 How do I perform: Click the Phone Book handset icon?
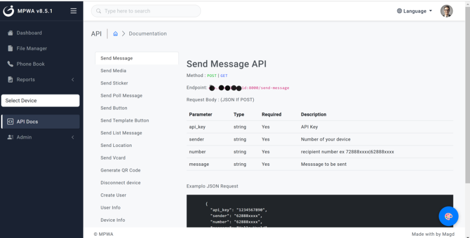tap(10, 64)
